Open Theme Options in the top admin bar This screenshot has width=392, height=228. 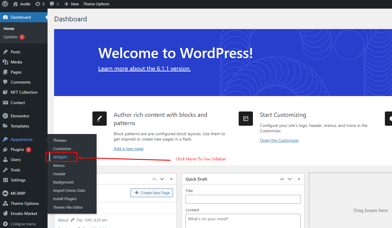pos(96,4)
